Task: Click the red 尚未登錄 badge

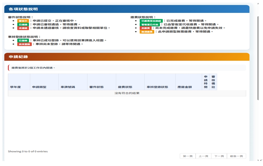Action: click(x=24, y=44)
